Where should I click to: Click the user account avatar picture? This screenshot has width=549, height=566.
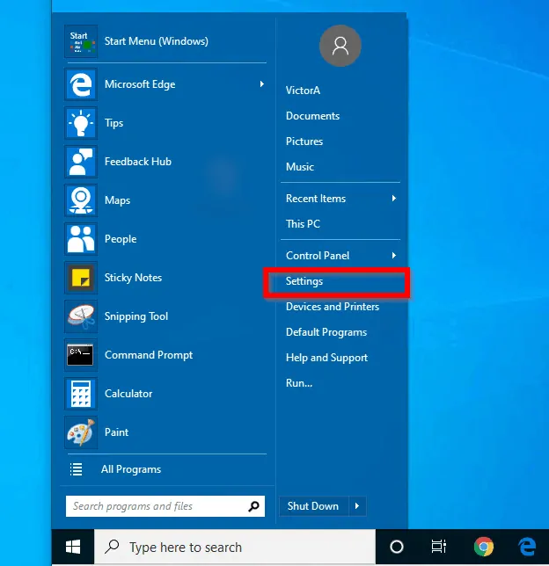pyautogui.click(x=340, y=46)
